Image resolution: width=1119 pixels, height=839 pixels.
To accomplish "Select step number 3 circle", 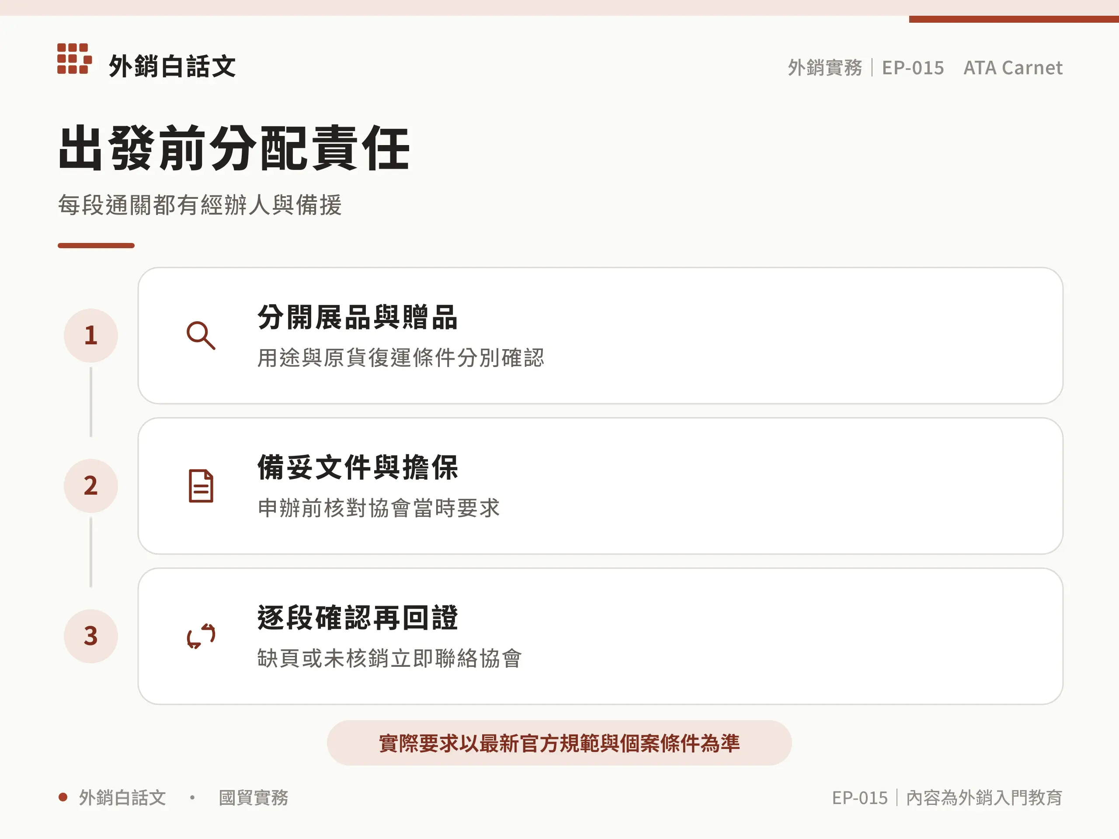I will point(91,636).
